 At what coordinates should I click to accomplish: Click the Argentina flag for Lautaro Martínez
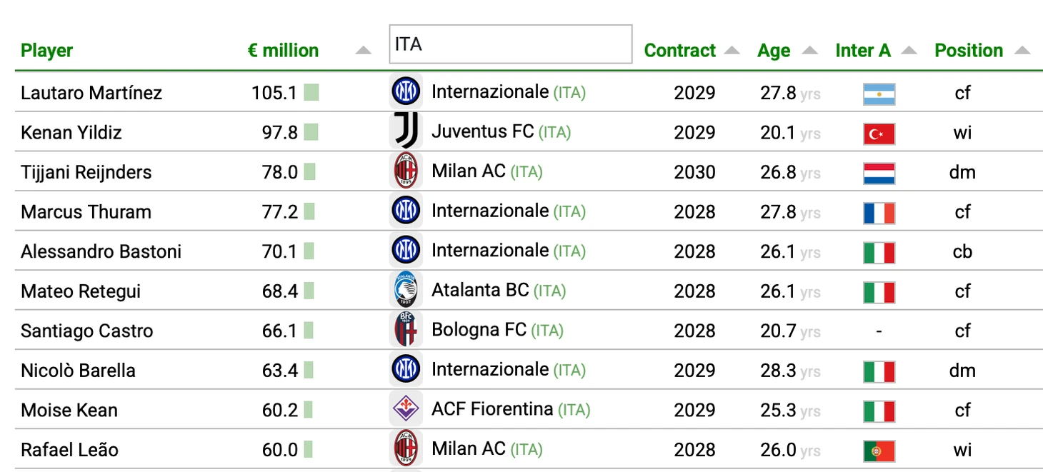879,94
